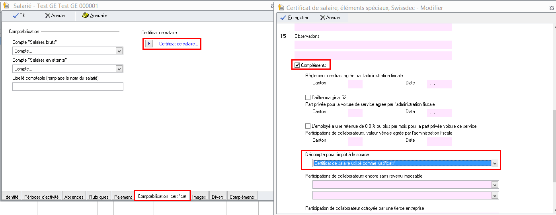Tick the 0.8 % retenue voiture de service checkbox

coord(308,126)
